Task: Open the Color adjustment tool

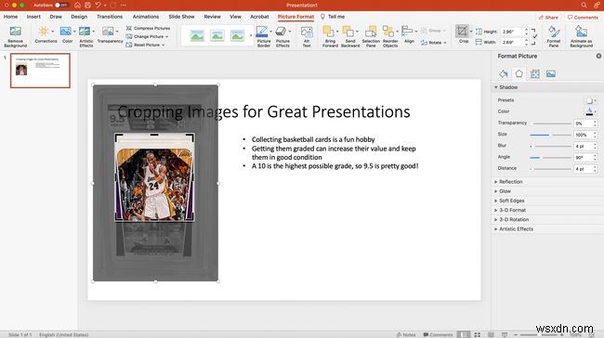Action: click(67, 34)
